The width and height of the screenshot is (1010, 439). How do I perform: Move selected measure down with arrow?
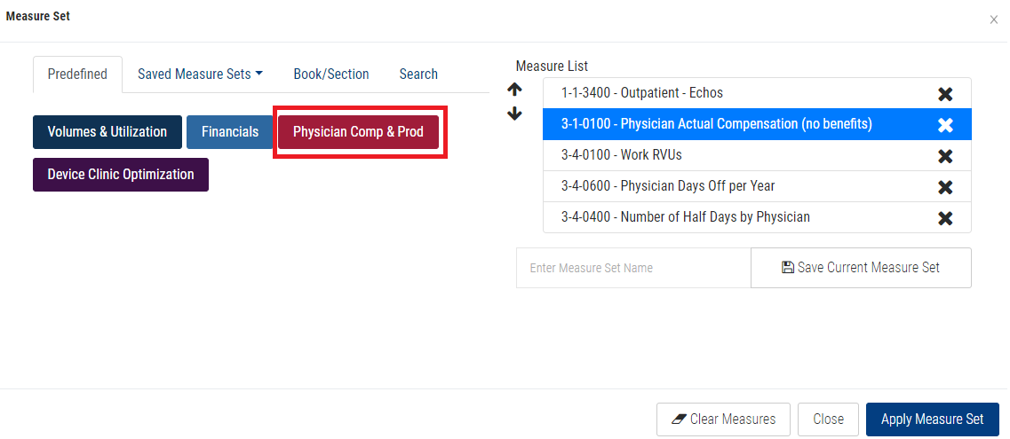pos(514,114)
